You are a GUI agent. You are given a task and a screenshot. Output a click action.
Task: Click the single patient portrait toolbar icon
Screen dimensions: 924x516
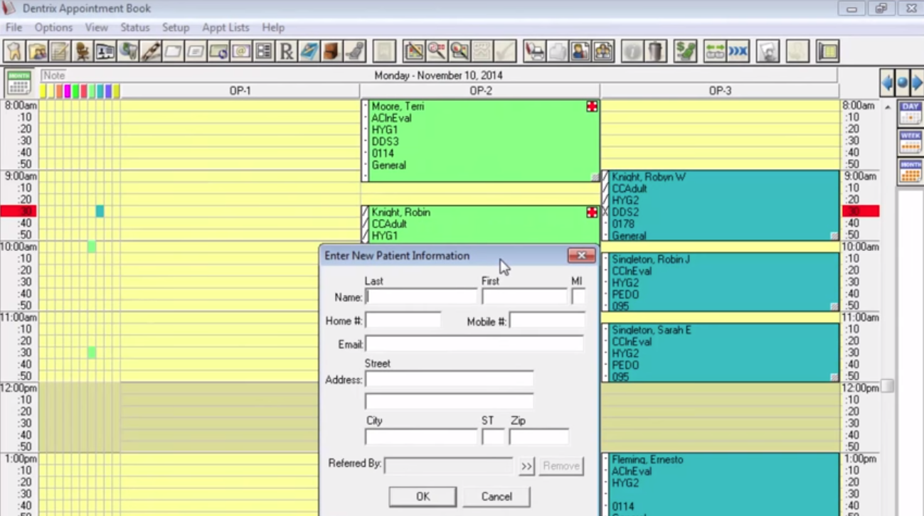580,51
